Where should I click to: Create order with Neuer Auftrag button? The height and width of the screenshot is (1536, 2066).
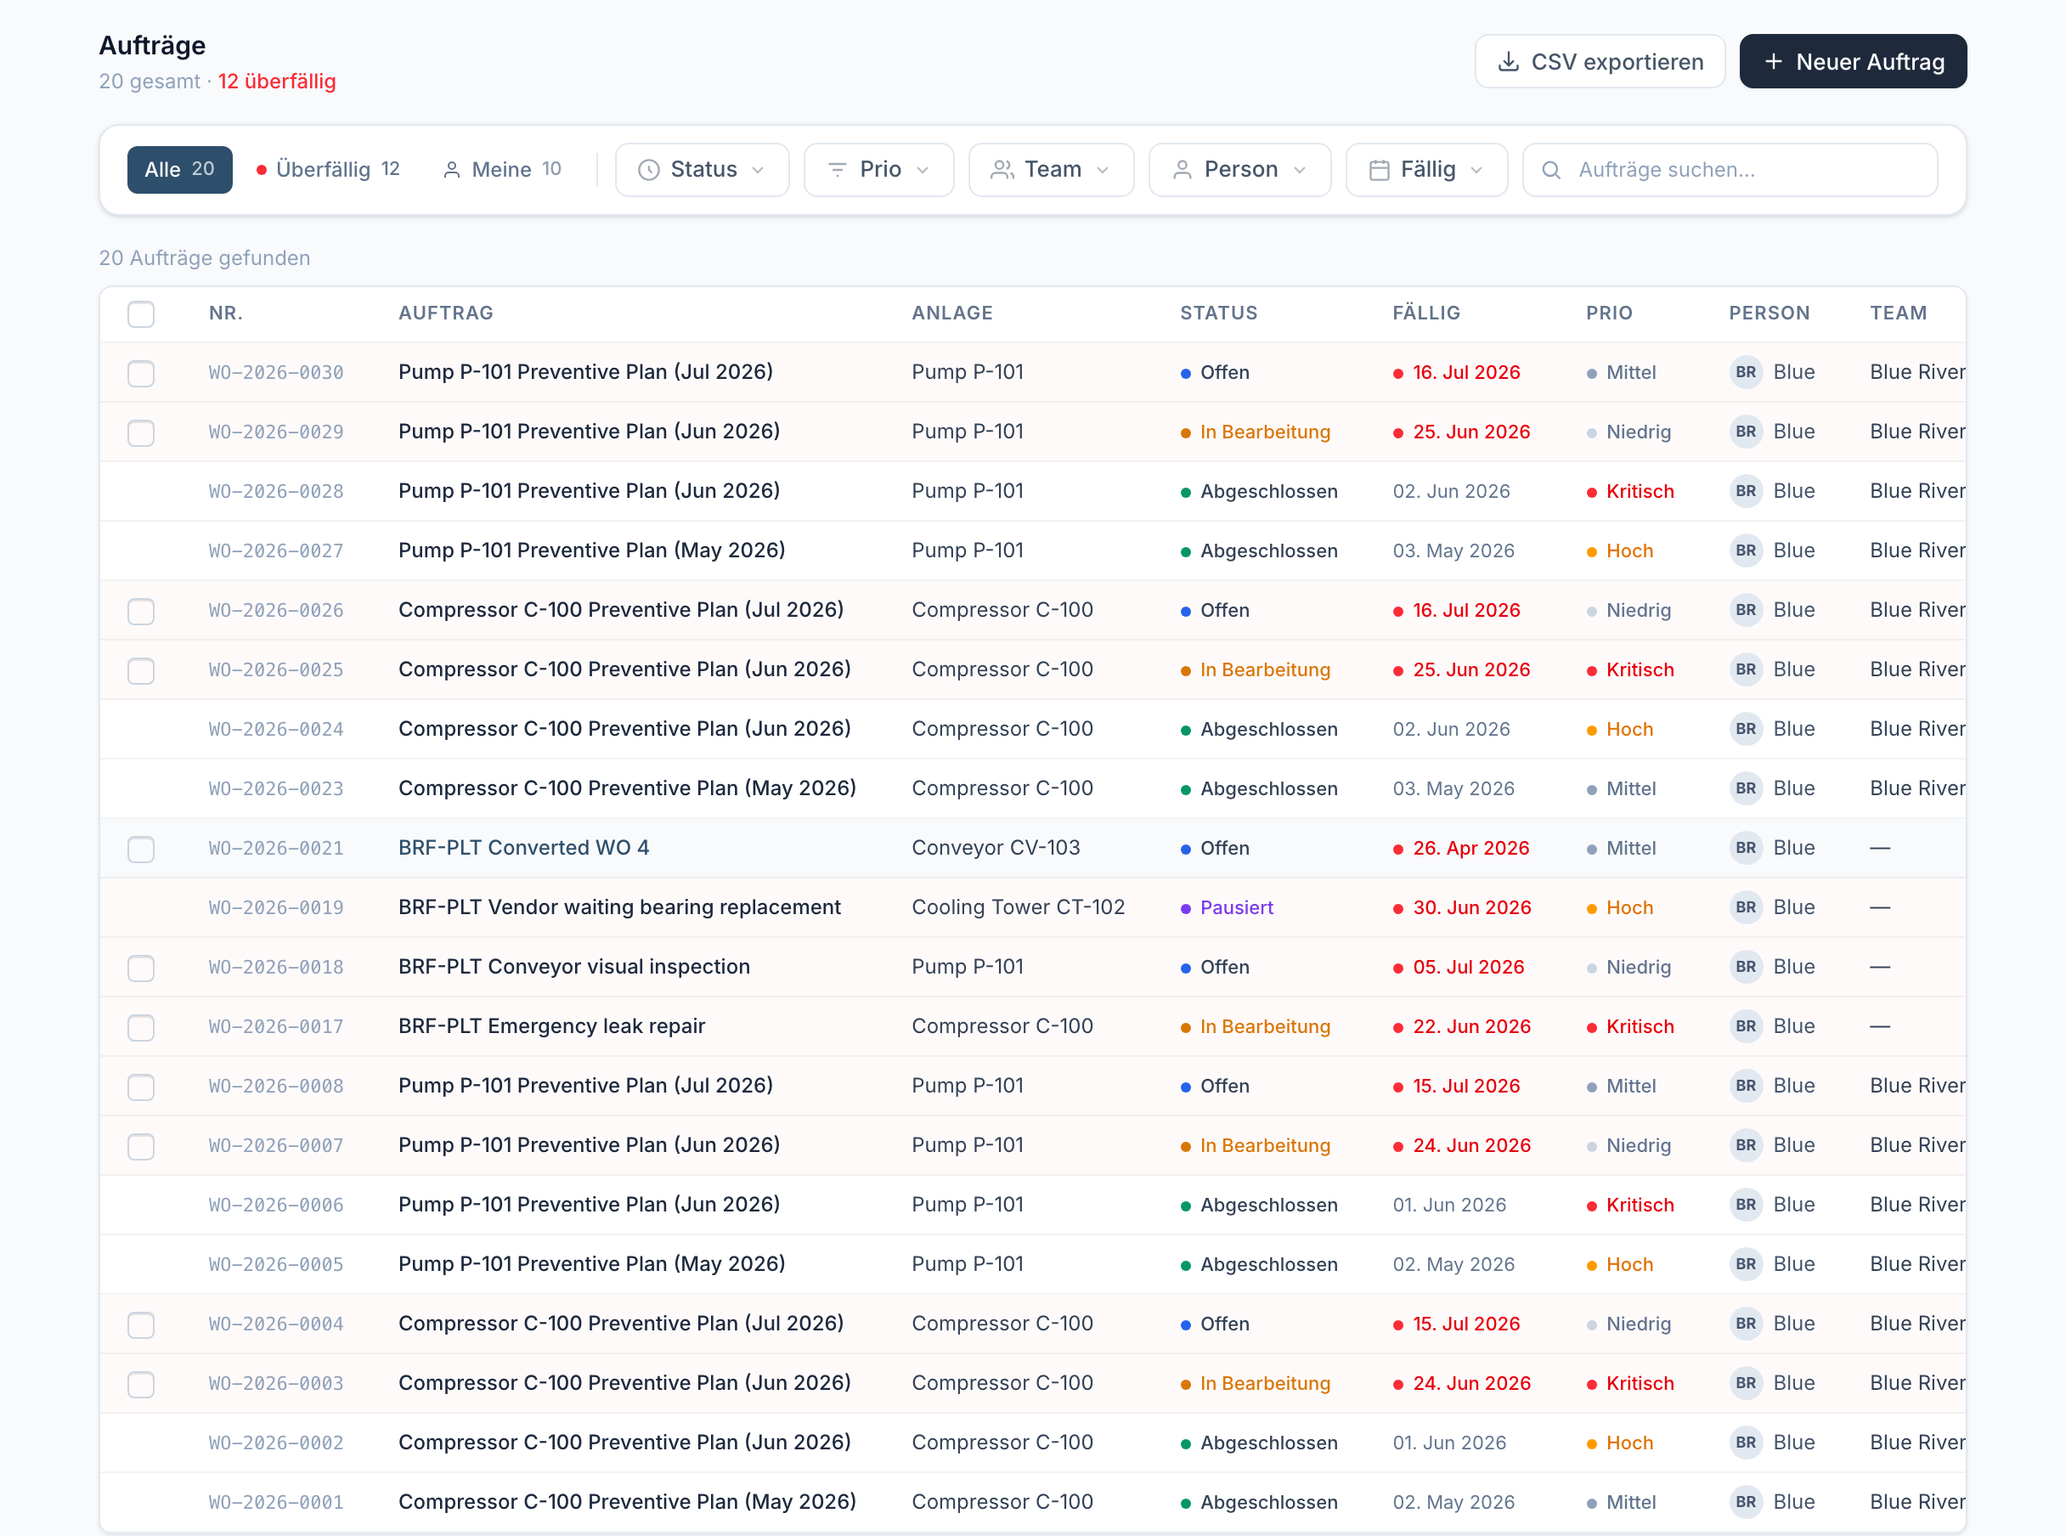tap(1852, 61)
